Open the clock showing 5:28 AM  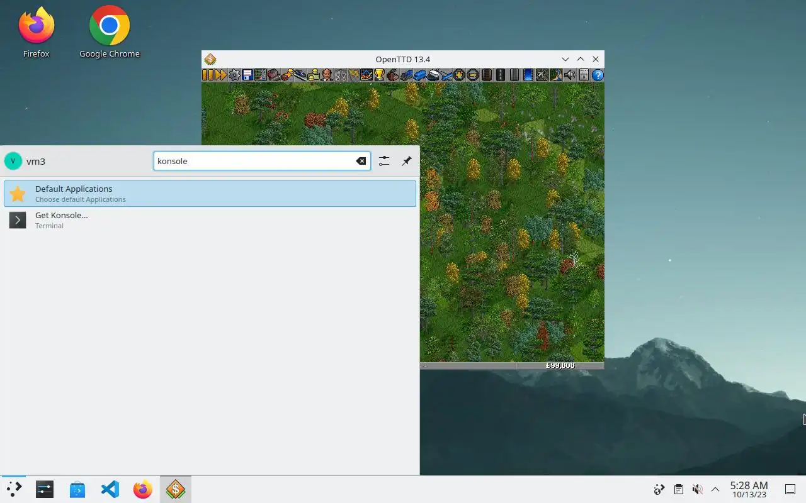pos(749,489)
